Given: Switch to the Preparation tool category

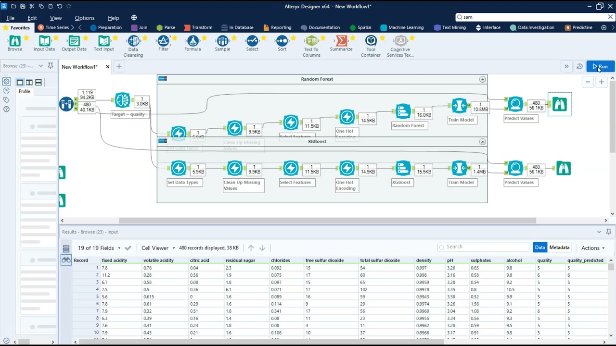Looking at the screenshot, I should click(106, 27).
